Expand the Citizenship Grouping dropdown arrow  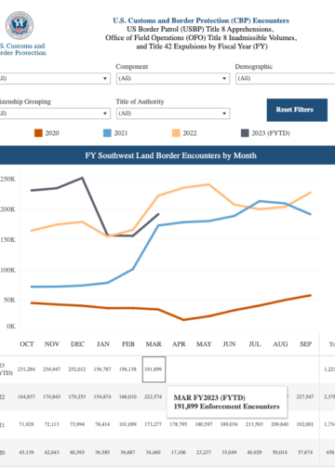tap(105, 114)
